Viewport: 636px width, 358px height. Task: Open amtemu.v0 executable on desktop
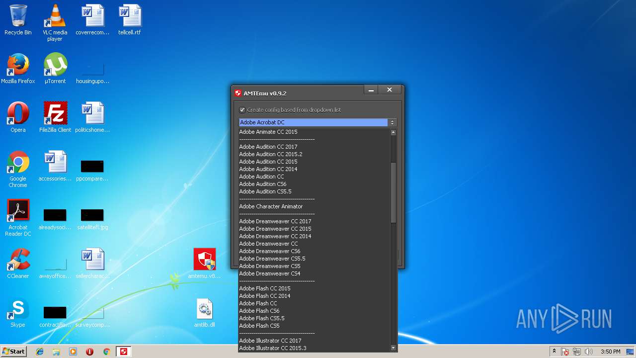pyautogui.click(x=204, y=264)
